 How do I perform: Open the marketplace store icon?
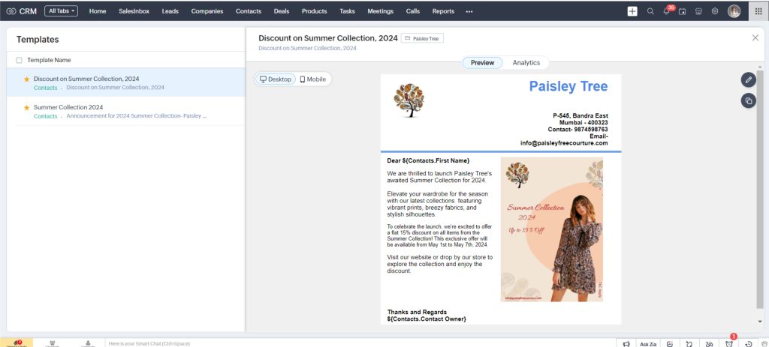tap(698, 11)
